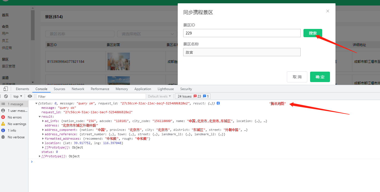Switch to the Security tab
The image size is (380, 192).
(186, 89)
